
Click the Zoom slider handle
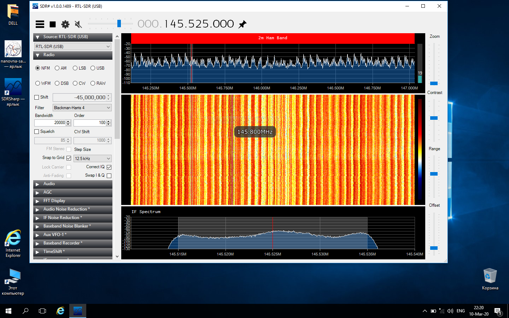point(434,83)
